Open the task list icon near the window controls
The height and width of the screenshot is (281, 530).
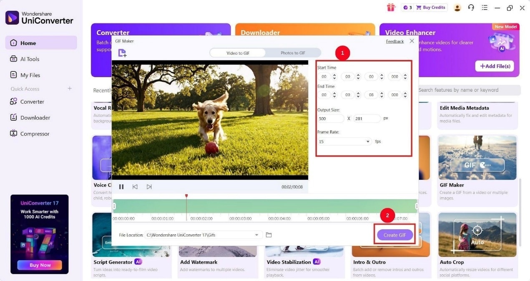(485, 7)
